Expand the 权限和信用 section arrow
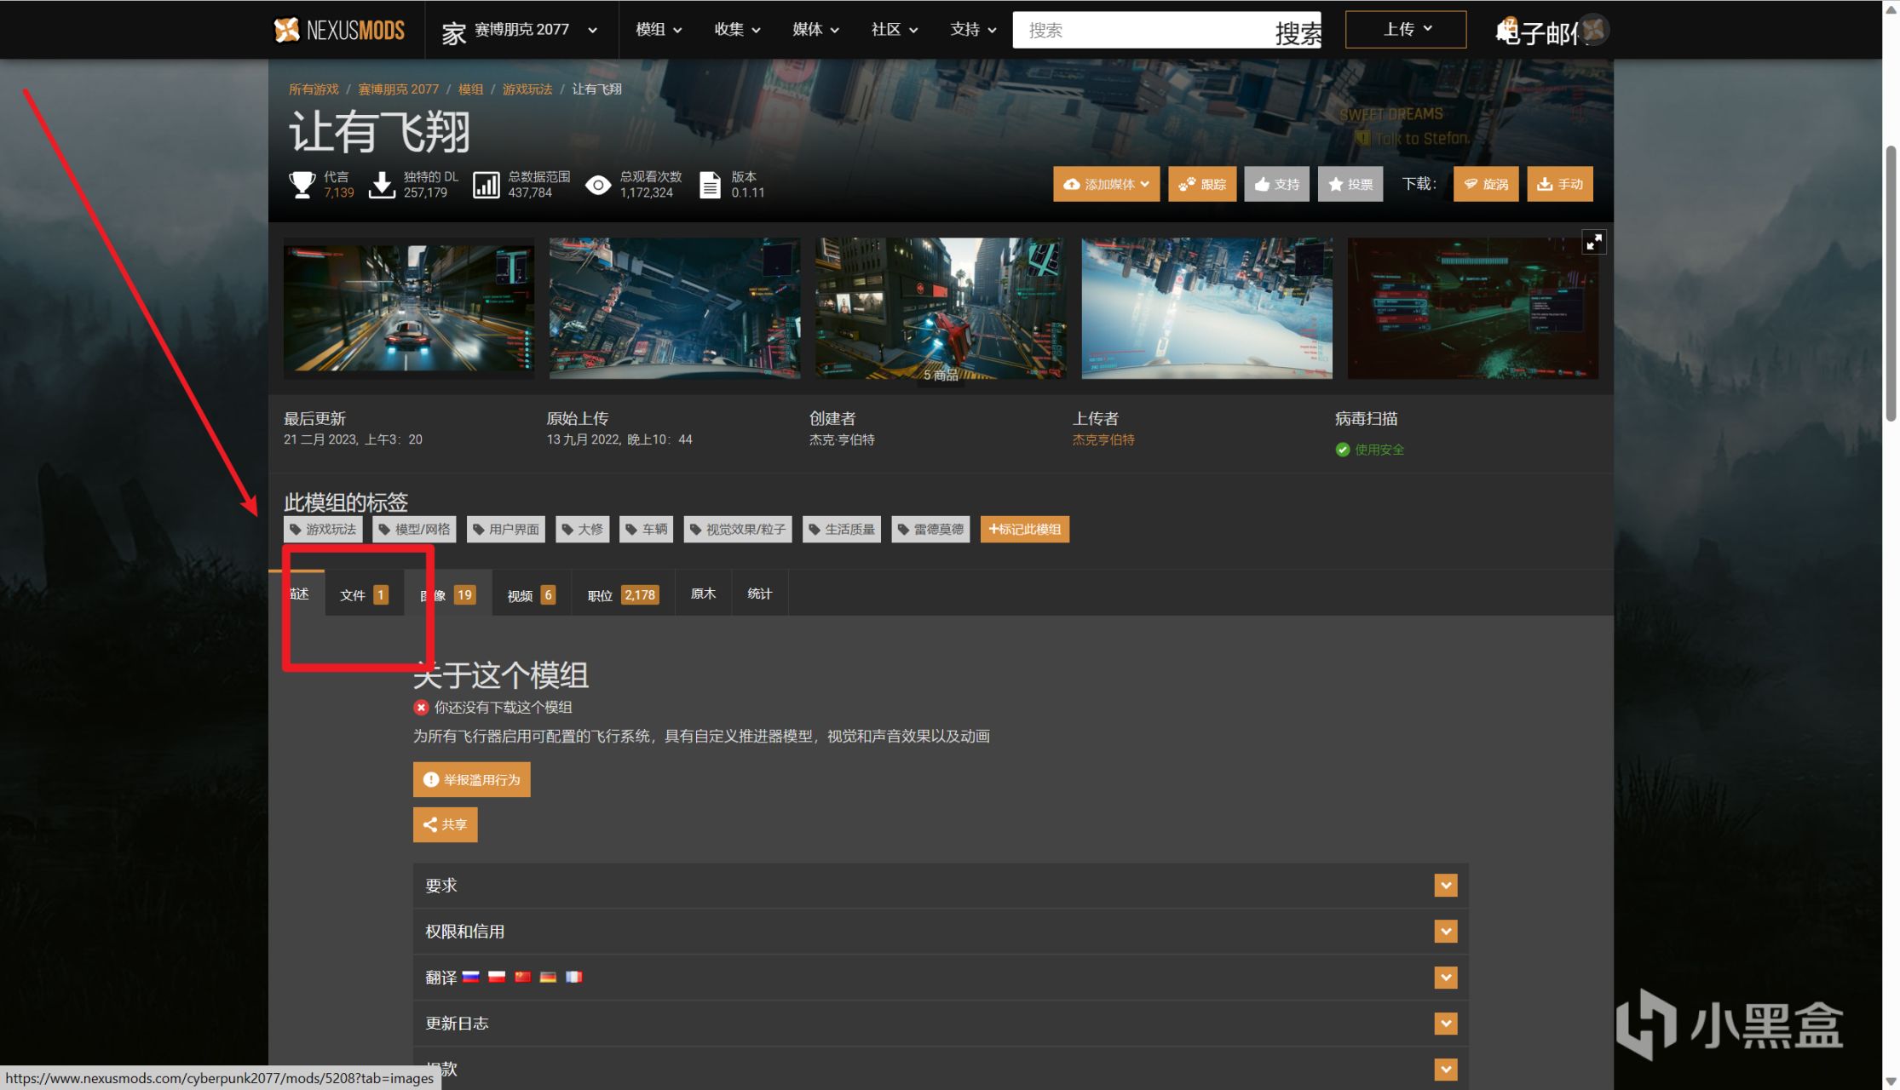 (x=1445, y=932)
